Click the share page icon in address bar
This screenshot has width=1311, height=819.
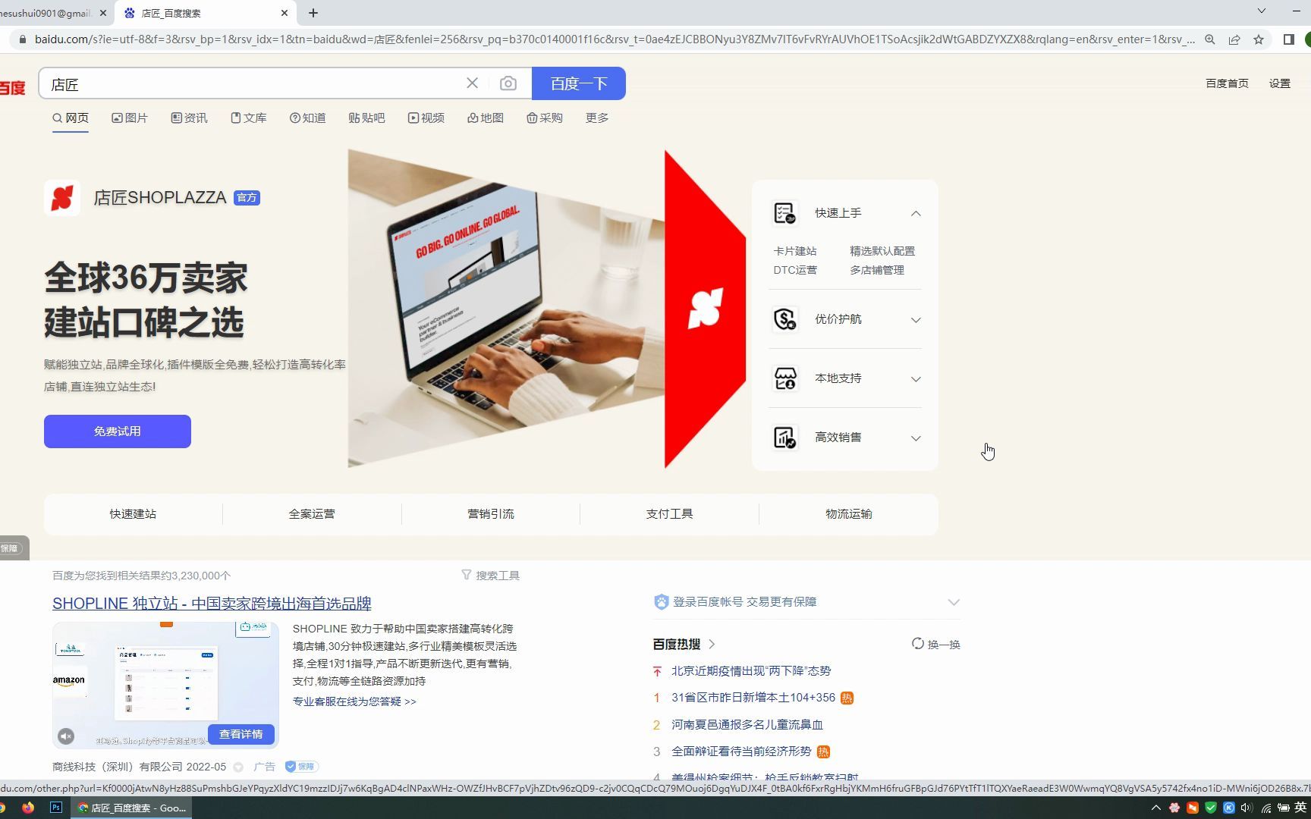1234,39
